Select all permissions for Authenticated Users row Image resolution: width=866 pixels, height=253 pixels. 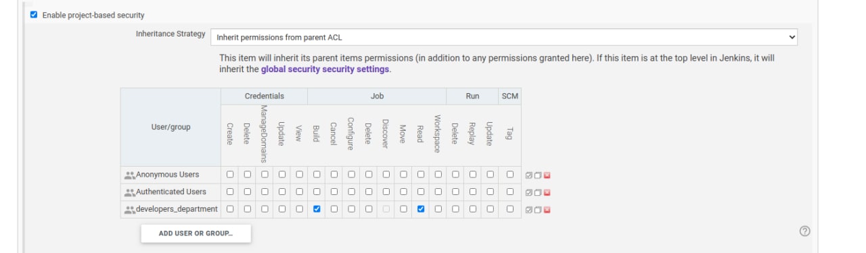529,192
